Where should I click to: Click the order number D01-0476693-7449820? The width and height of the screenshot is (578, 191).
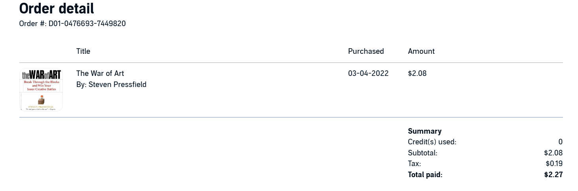pyautogui.click(x=87, y=24)
